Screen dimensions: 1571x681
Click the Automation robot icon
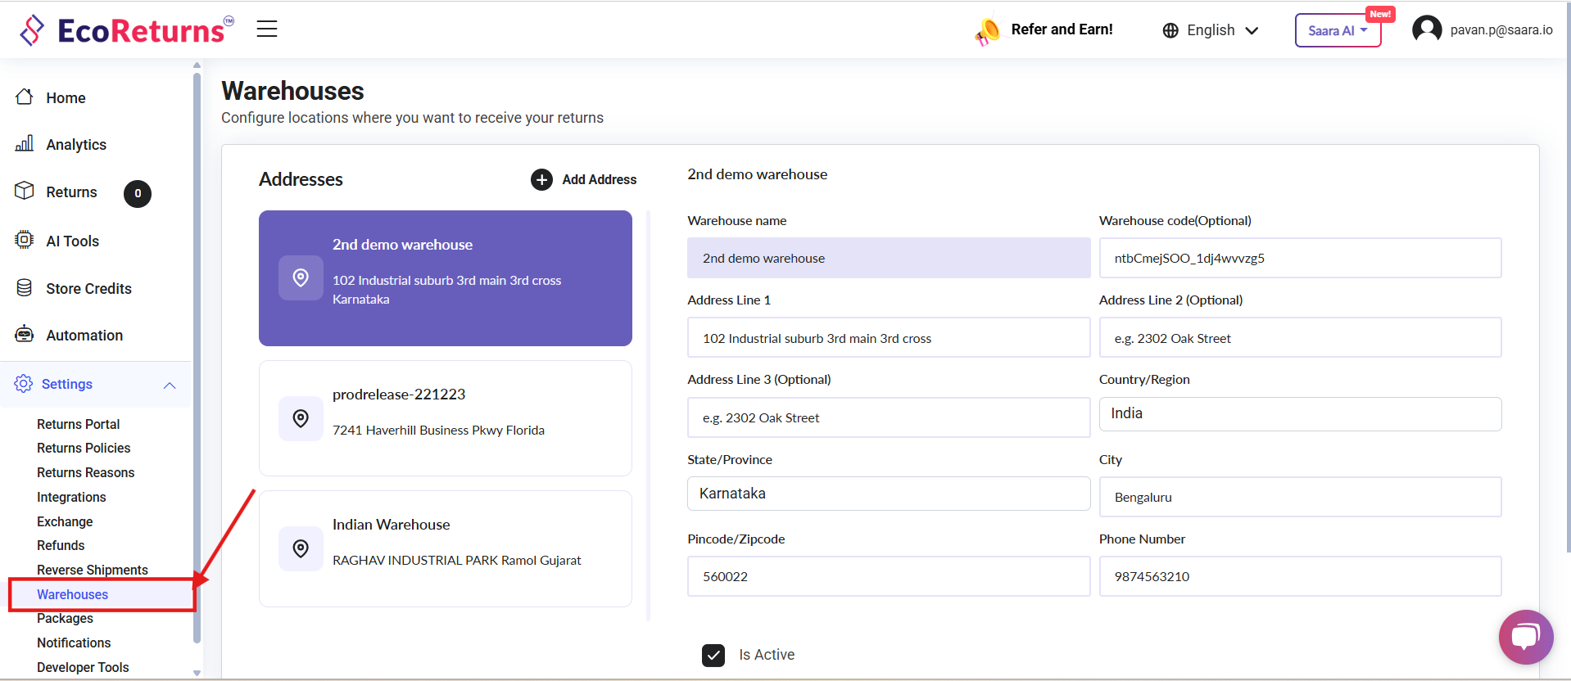[25, 335]
